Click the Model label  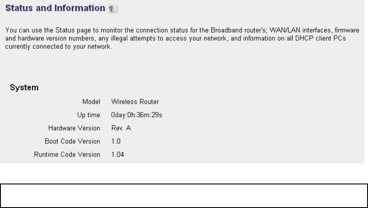[91, 102]
